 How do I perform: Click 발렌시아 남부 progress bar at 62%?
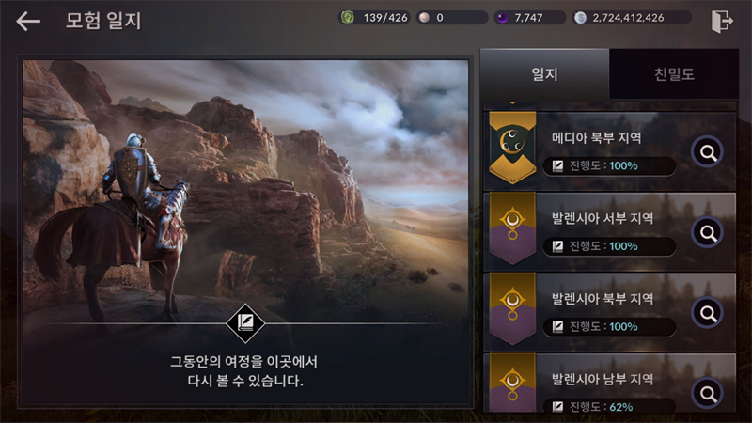tap(609, 407)
